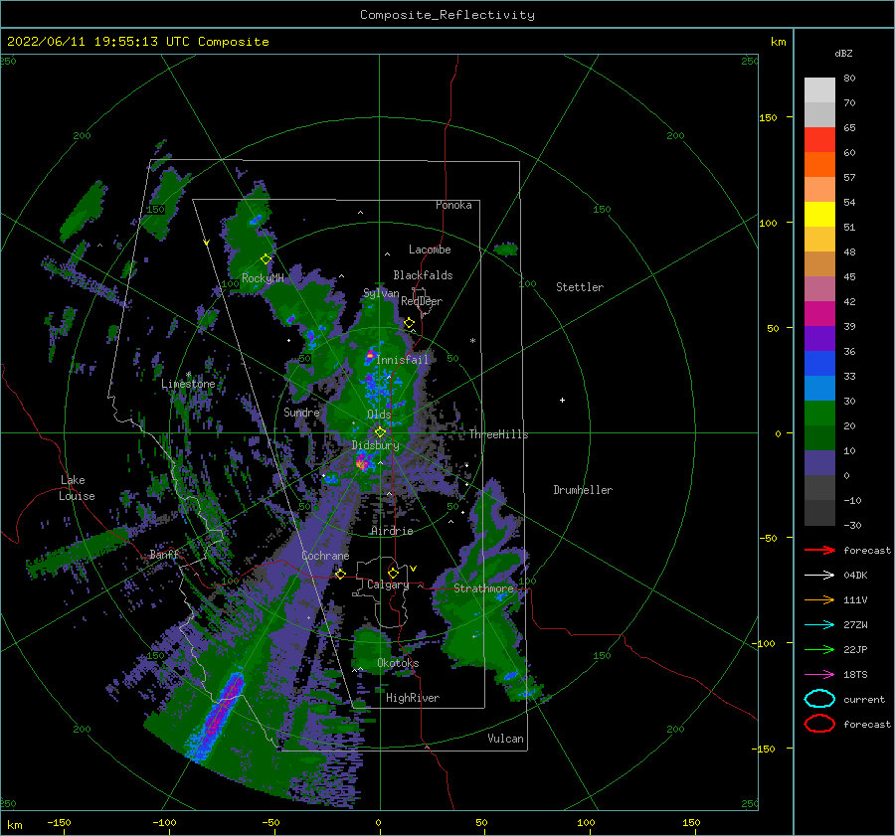Image resolution: width=895 pixels, height=836 pixels.
Task: Click the white 04DK arrow icon
Action: tap(819, 575)
